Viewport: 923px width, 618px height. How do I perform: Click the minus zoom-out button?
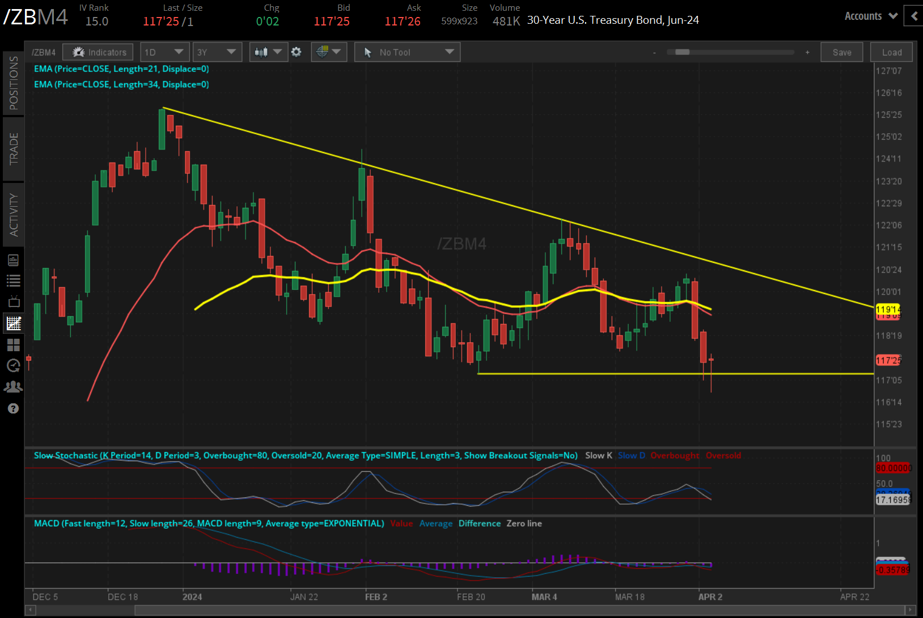(x=654, y=52)
